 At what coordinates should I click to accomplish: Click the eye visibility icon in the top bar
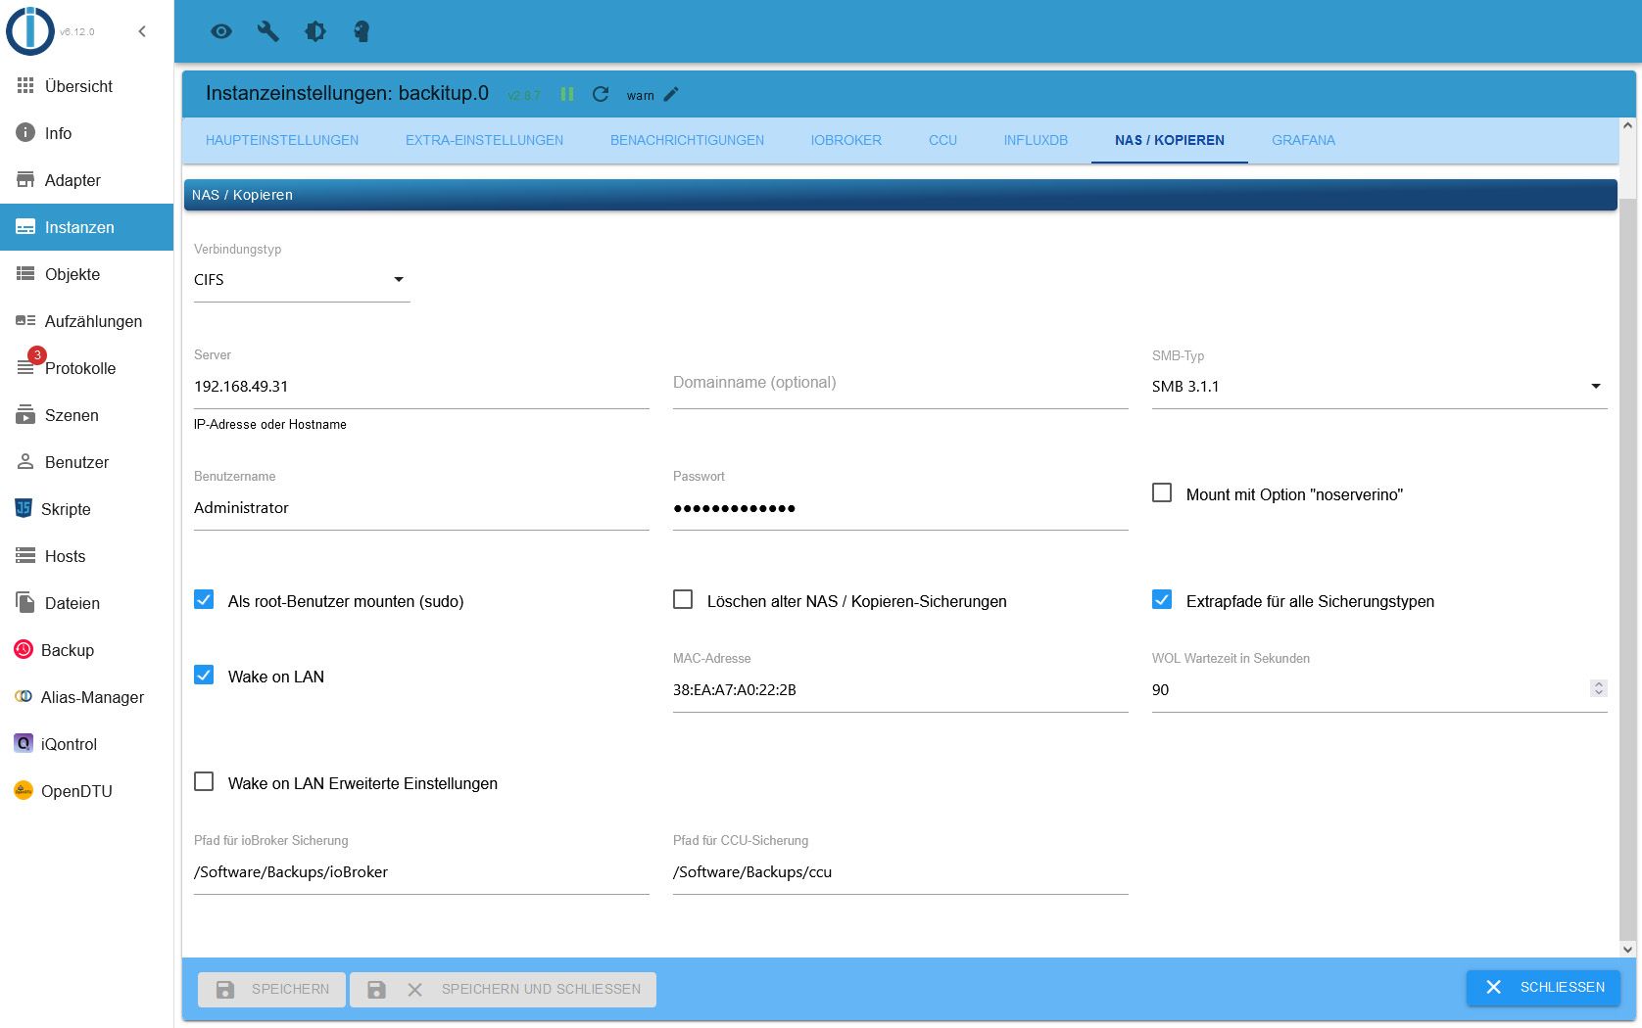tap(221, 31)
